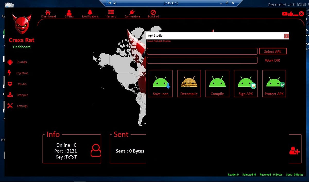Click the Compile icon in Apk Studio
The height and width of the screenshot is (182, 309).
tap(217, 84)
